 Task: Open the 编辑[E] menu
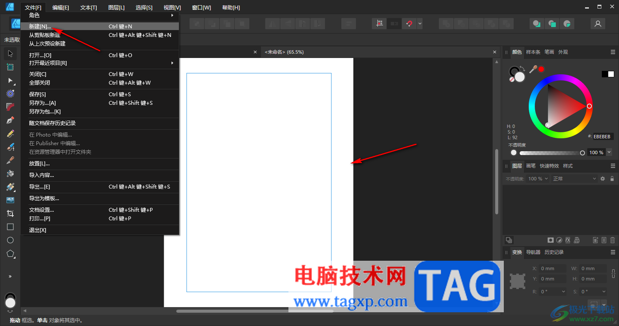click(x=61, y=8)
